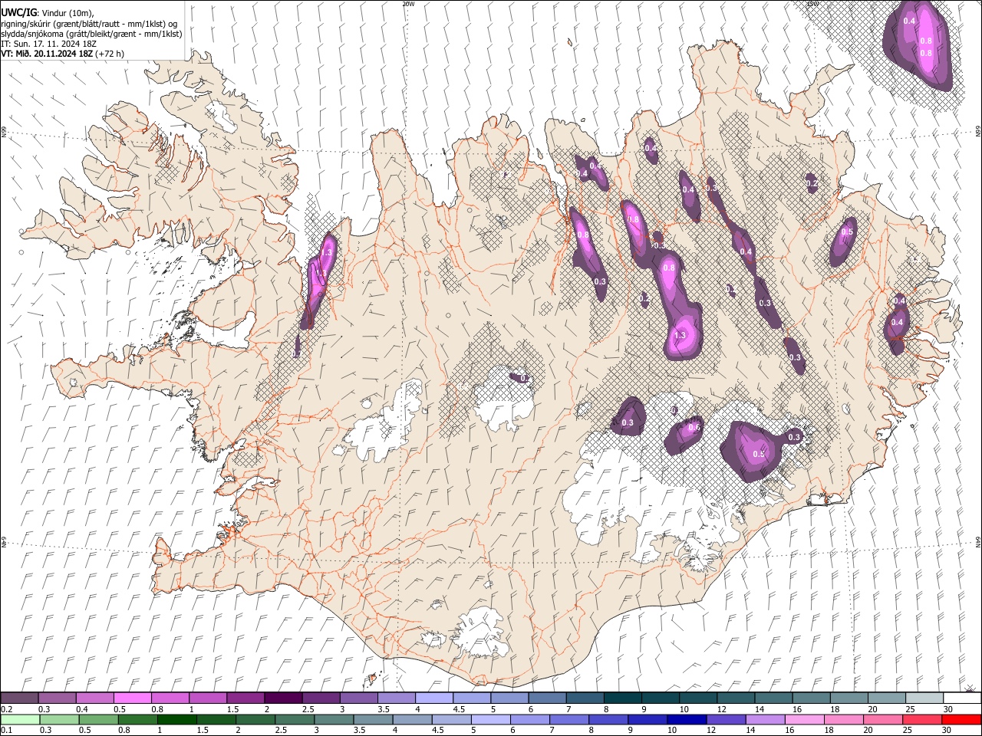Screen dimensions: 982x736
Task: Click the 0.5 value in the northeastern oval snow cell
Action: (x=847, y=232)
